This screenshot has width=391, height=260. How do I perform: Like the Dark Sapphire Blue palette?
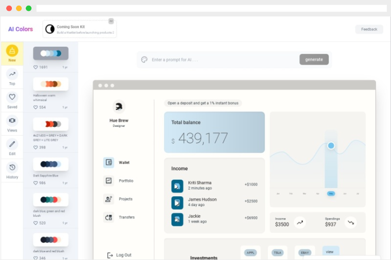[x=36, y=183]
